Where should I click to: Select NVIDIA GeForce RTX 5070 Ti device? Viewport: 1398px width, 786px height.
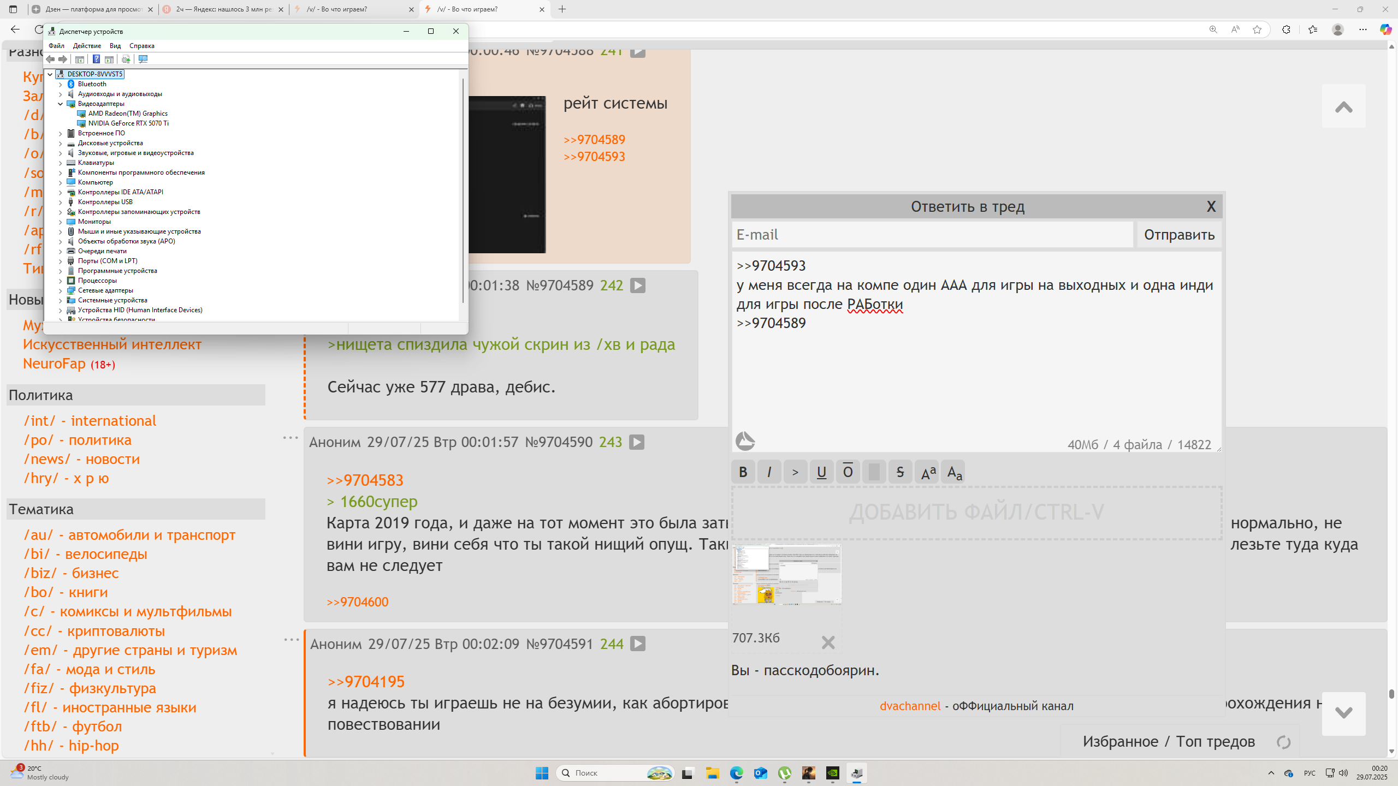(x=128, y=123)
